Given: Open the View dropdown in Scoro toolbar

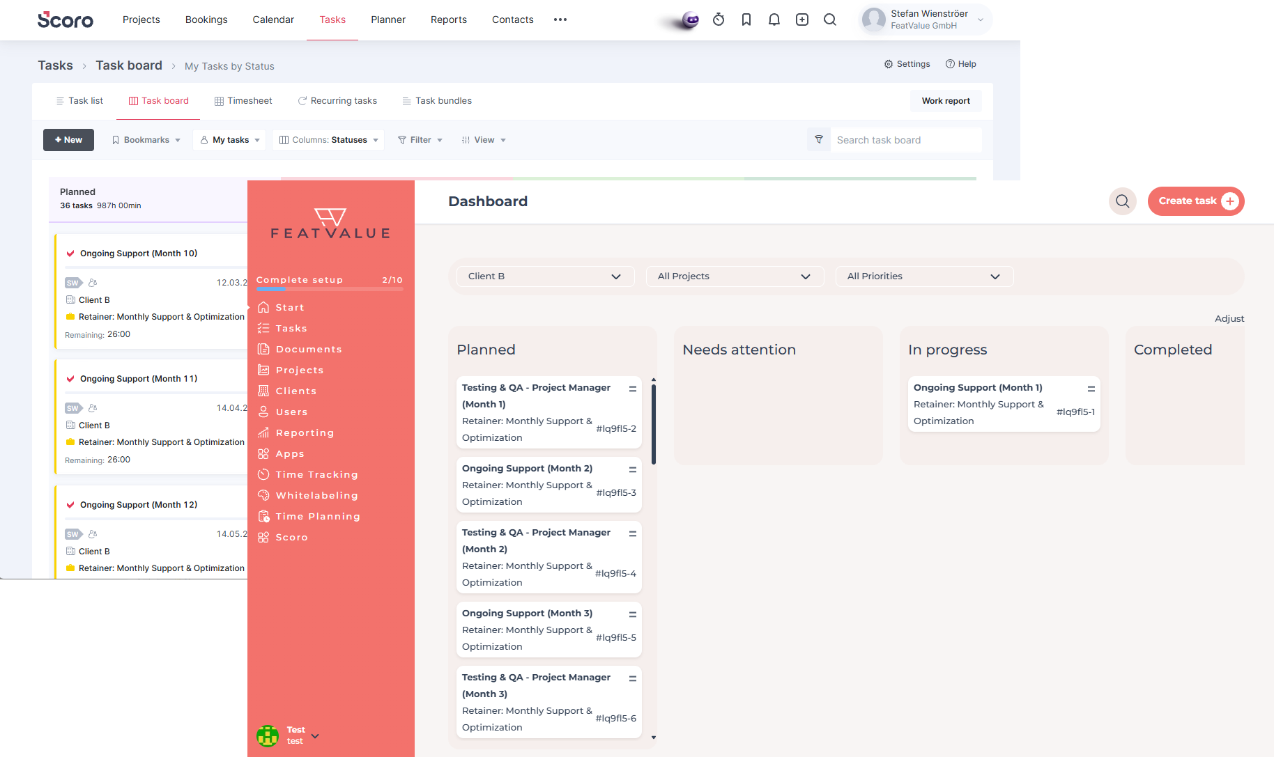Looking at the screenshot, I should coord(484,140).
